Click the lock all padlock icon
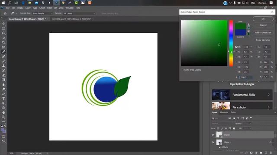Screen dimensions: 277x155 234,128
